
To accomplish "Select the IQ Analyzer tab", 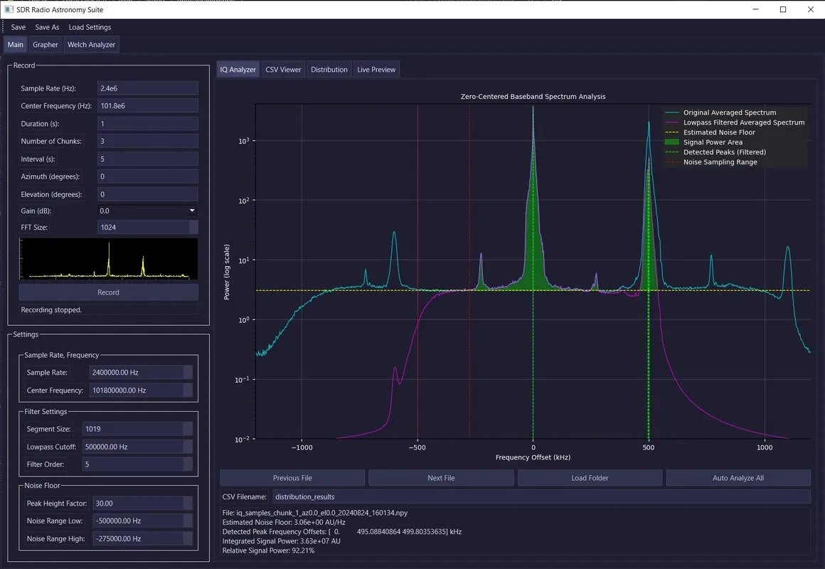I will 238,70.
